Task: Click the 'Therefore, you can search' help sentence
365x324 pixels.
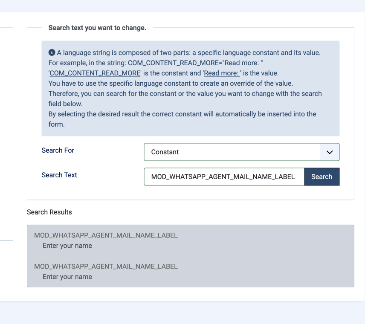Action: coord(185,93)
